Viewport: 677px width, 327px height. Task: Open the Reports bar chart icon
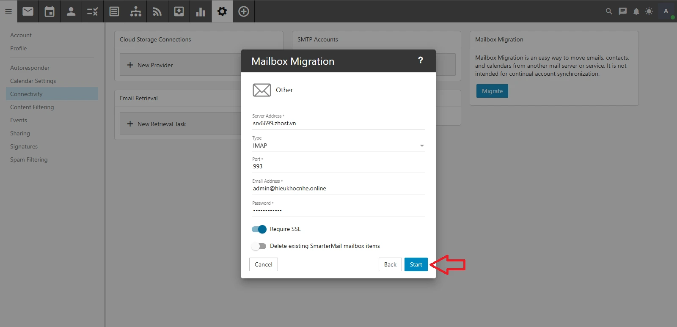tap(201, 11)
